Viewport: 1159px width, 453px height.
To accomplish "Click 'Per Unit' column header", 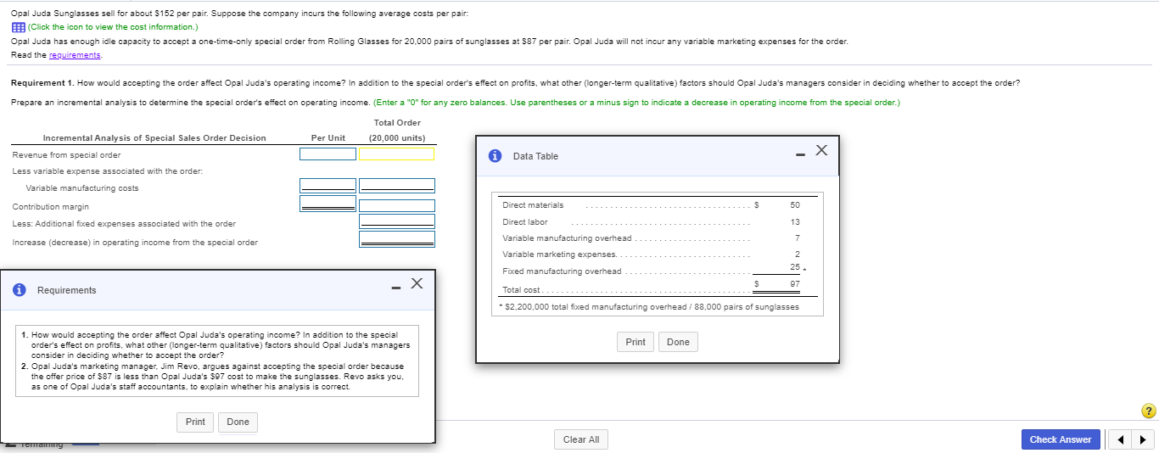I will click(328, 137).
